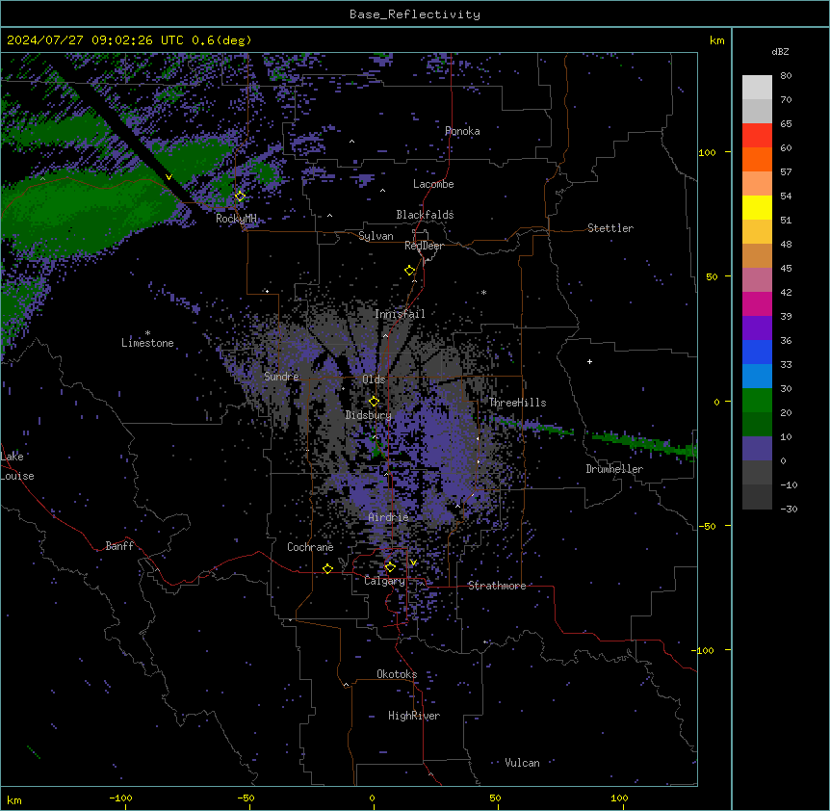
Task: Click the Didsbury town label
Action: click(x=369, y=415)
